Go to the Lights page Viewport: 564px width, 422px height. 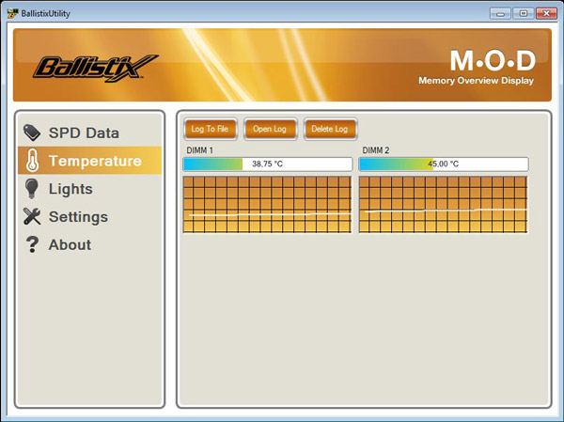pos(70,189)
